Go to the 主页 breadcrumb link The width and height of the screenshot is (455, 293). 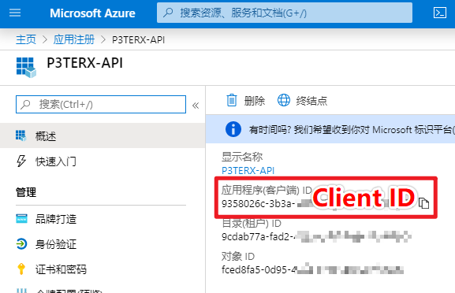pos(26,39)
